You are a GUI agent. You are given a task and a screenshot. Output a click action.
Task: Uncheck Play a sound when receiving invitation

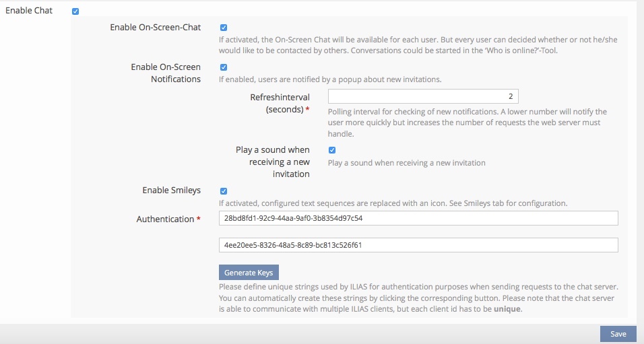[x=332, y=150]
